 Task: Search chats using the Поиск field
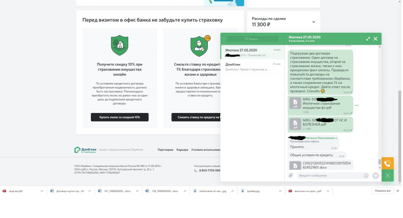click(x=252, y=39)
